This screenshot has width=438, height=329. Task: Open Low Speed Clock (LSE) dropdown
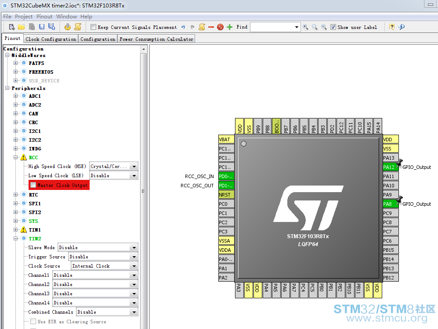[113, 175]
